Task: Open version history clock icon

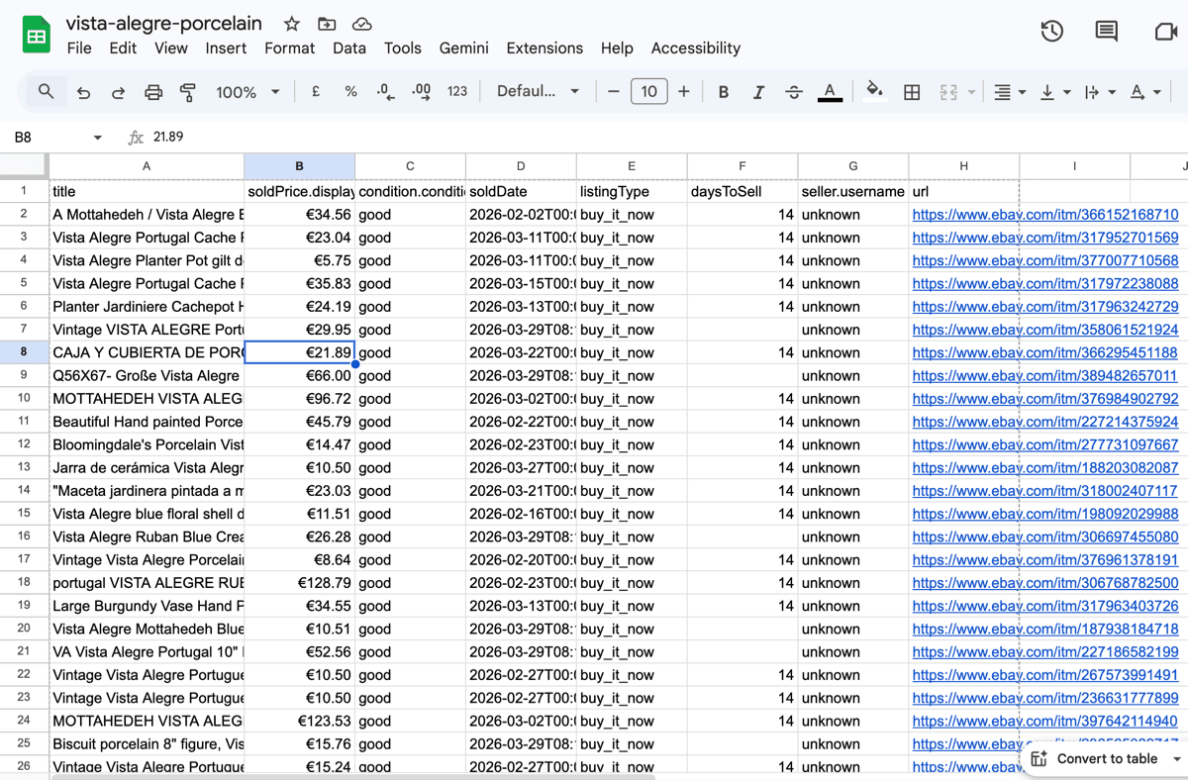Action: [1051, 32]
